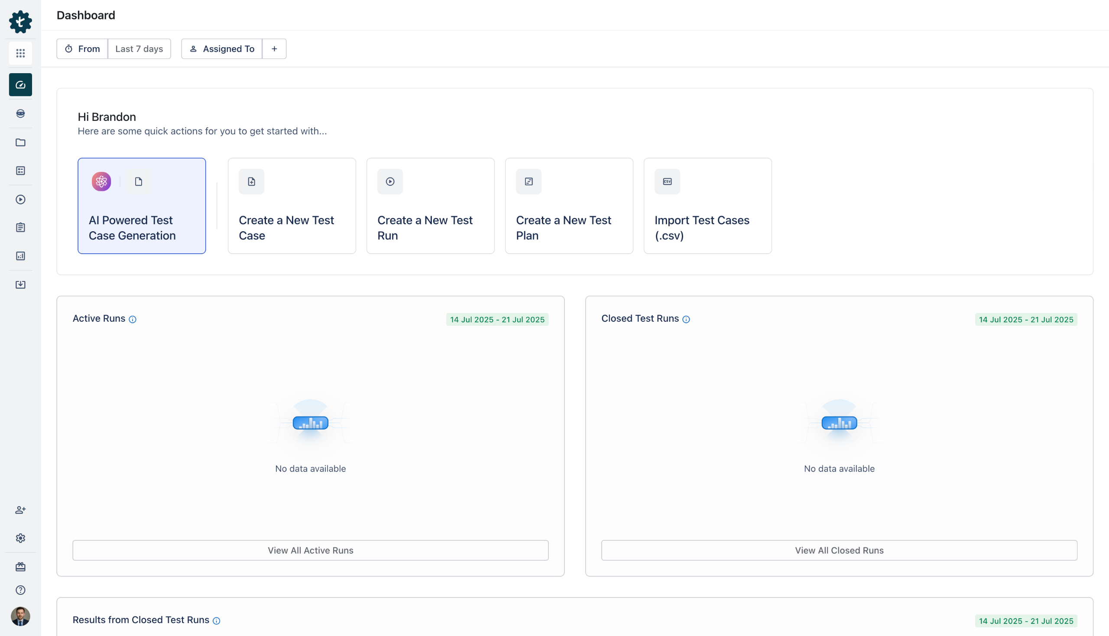Image resolution: width=1109 pixels, height=636 pixels.
Task: Show info tooltip for Closed Test Runs
Action: 686,320
